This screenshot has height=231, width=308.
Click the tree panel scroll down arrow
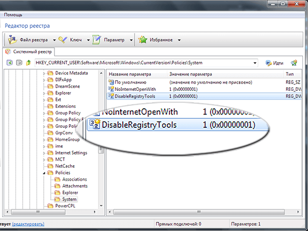[x=101, y=206]
